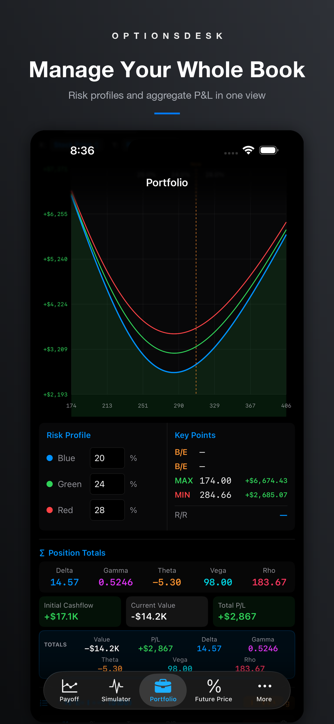Click the Green risk profile color dot
334x724 pixels.
click(x=50, y=484)
